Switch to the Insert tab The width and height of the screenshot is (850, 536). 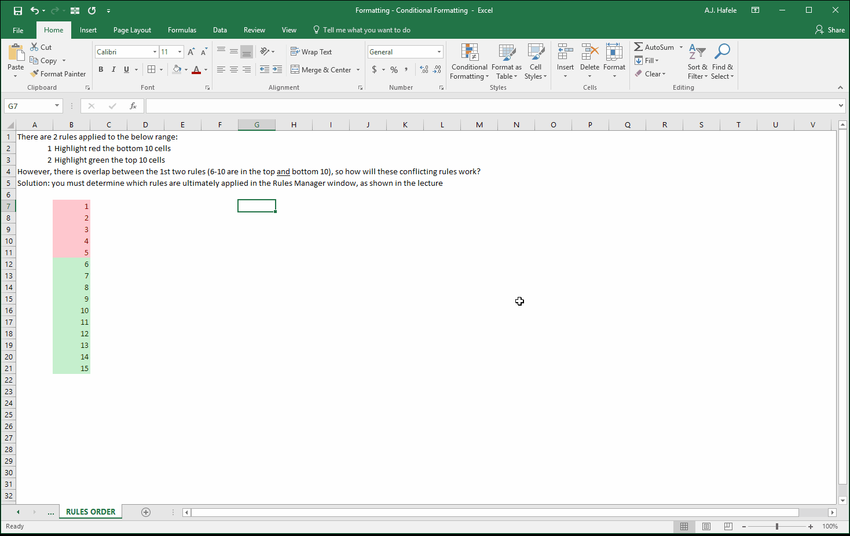[88, 30]
